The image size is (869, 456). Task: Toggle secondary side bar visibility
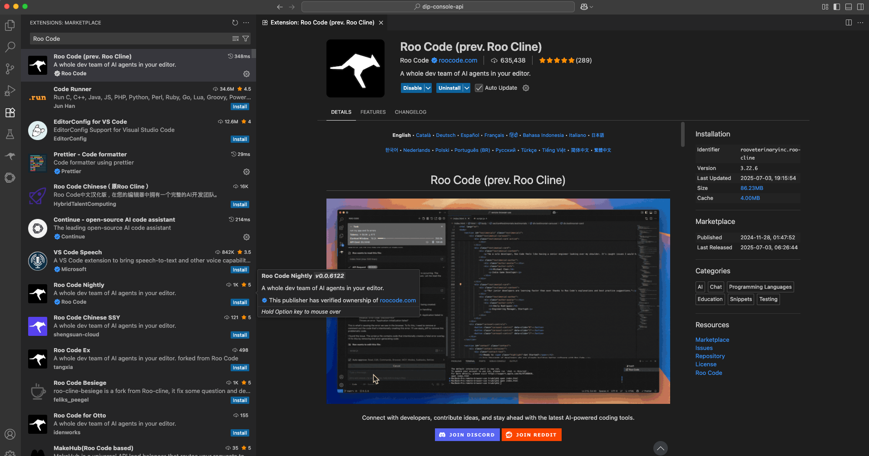[x=860, y=7]
